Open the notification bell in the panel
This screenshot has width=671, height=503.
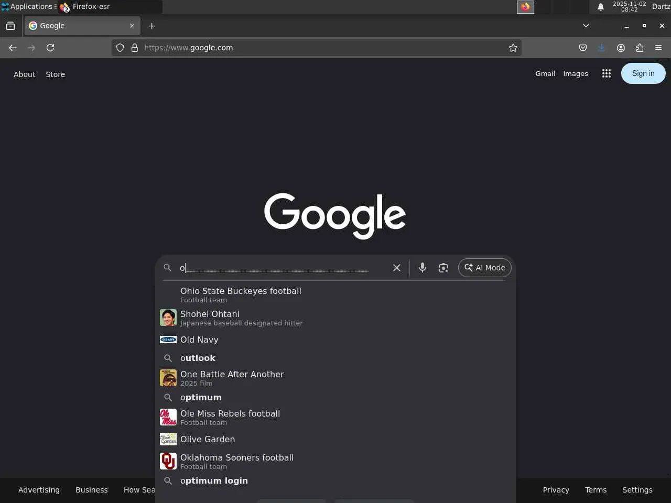pos(601,7)
